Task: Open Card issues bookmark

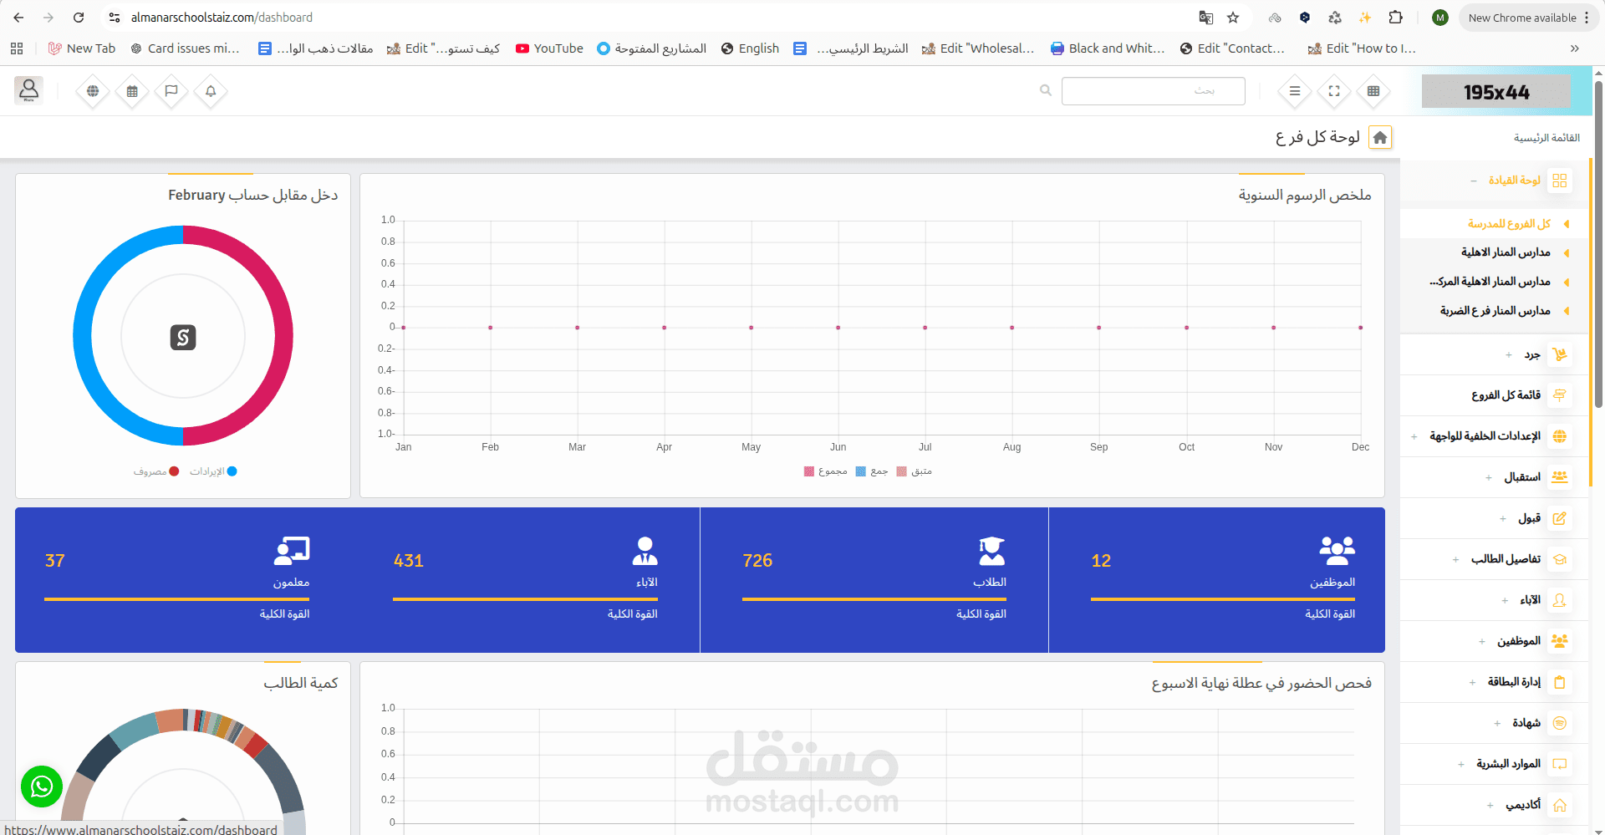Action: point(185,48)
